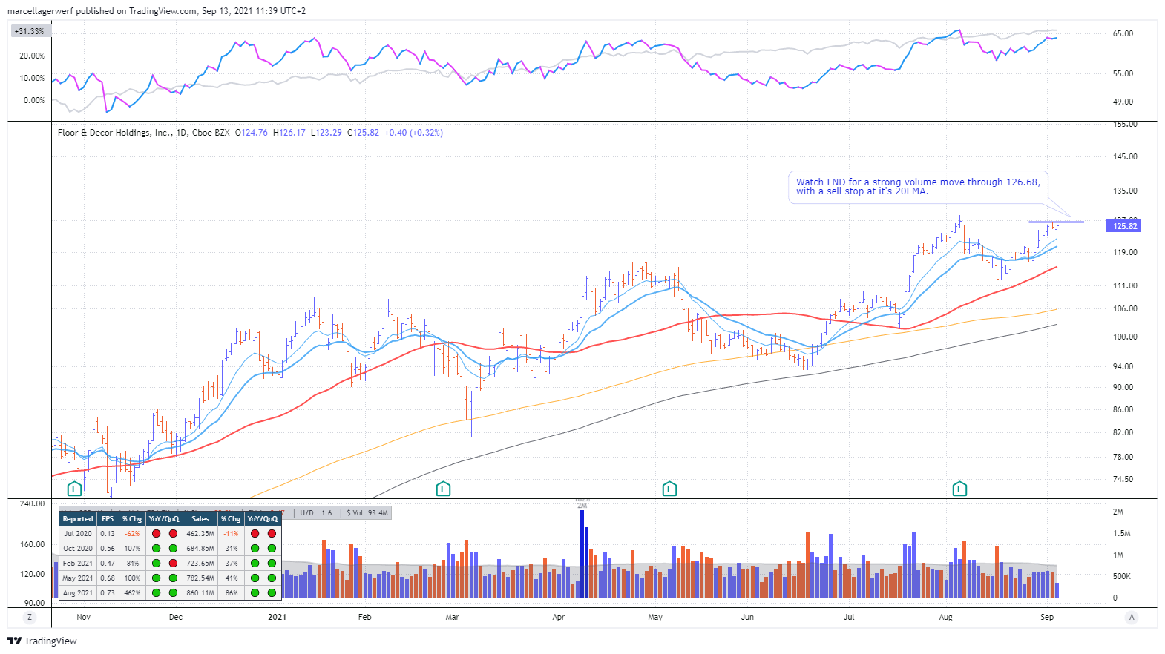Click the 860.11M sales value
Image resolution: width=1165 pixels, height=654 pixels.
(x=200, y=592)
